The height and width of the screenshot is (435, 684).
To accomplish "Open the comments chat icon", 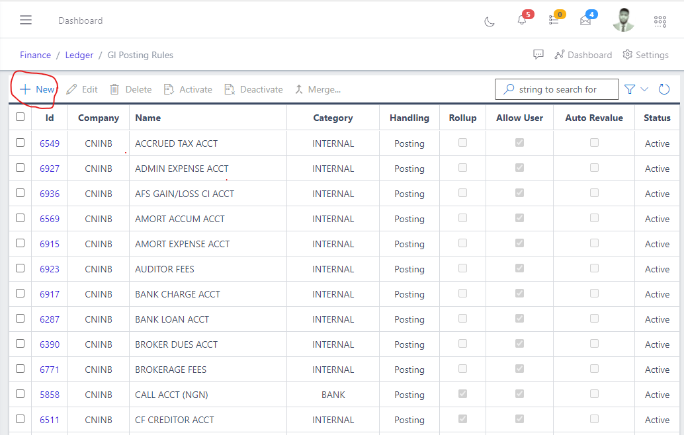I will point(538,55).
